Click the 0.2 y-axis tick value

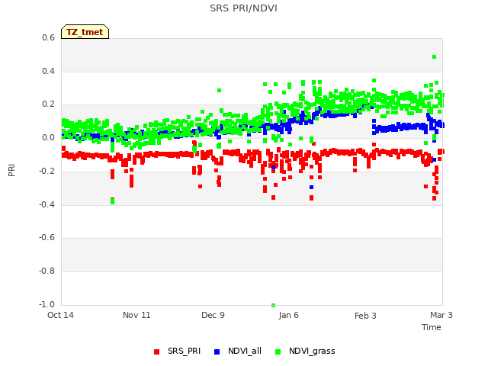48,104
